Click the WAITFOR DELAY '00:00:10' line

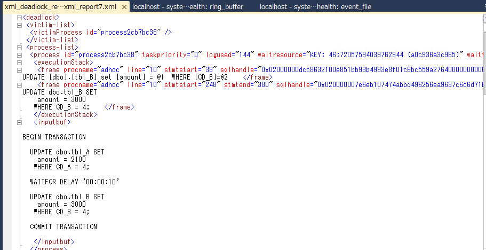click(75, 182)
